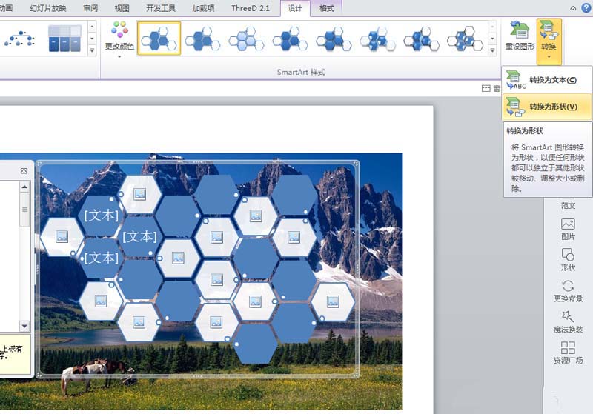Choose 转换为文本(C) menu entry
Viewport: 593px width, 414px height.
(547, 80)
